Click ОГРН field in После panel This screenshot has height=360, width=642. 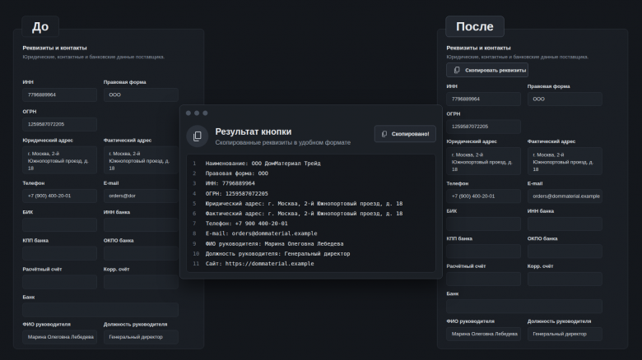click(483, 127)
